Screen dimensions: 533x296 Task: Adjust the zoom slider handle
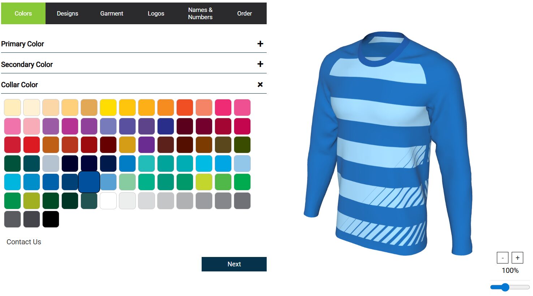coord(505,287)
